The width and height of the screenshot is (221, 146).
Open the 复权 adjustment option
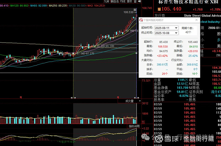coord(129,1)
